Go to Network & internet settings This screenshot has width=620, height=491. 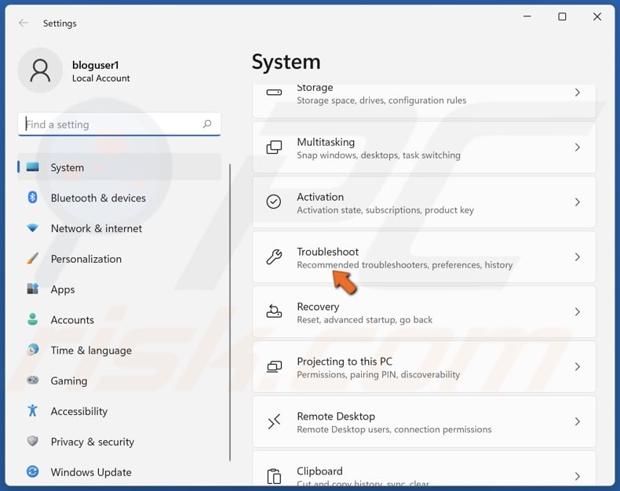tap(119, 228)
